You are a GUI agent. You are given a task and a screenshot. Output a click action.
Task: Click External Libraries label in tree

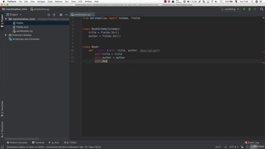click(x=22, y=35)
